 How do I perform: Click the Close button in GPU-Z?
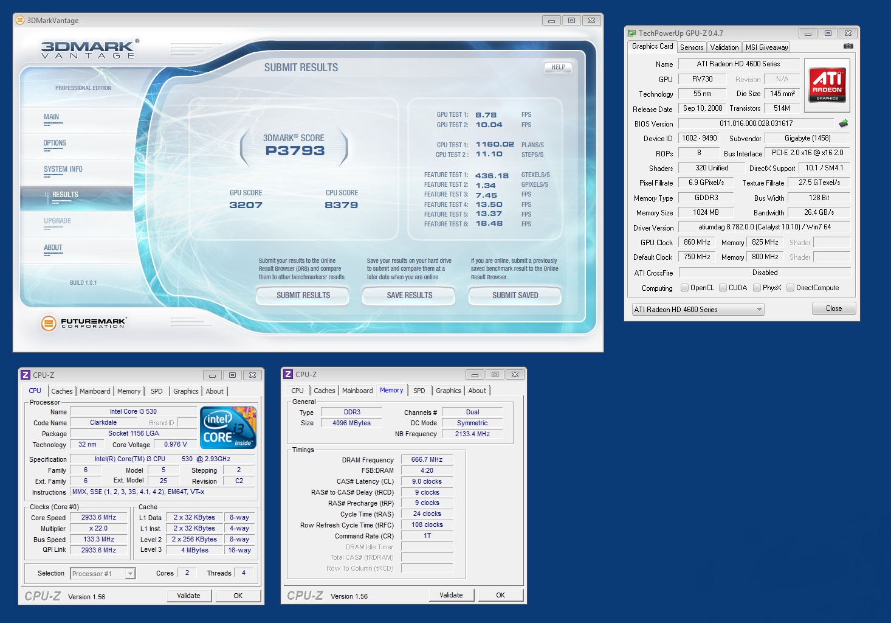pos(834,308)
